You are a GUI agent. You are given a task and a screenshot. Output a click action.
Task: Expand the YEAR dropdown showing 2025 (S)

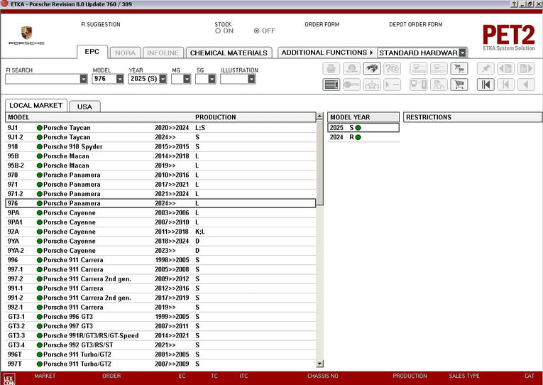coord(162,80)
